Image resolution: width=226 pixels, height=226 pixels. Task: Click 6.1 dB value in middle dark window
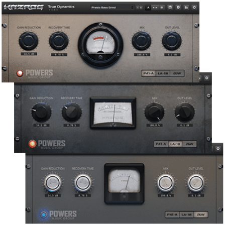click(x=185, y=126)
